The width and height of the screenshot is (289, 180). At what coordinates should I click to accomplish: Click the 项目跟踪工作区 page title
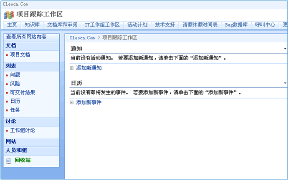pos(40,14)
